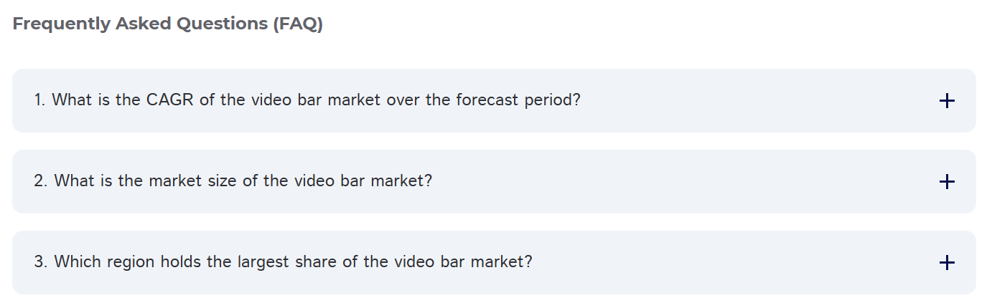Click the number '2.' in second FAQ row
987x308 pixels.
[x=41, y=181]
